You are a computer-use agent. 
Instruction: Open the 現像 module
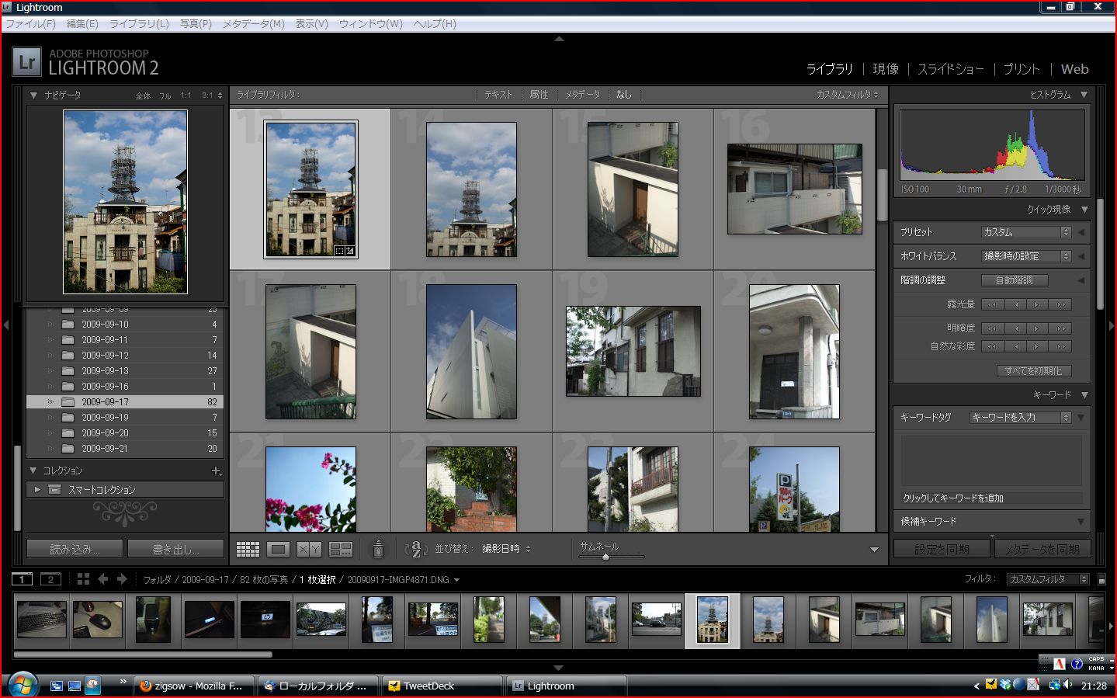[x=885, y=69]
